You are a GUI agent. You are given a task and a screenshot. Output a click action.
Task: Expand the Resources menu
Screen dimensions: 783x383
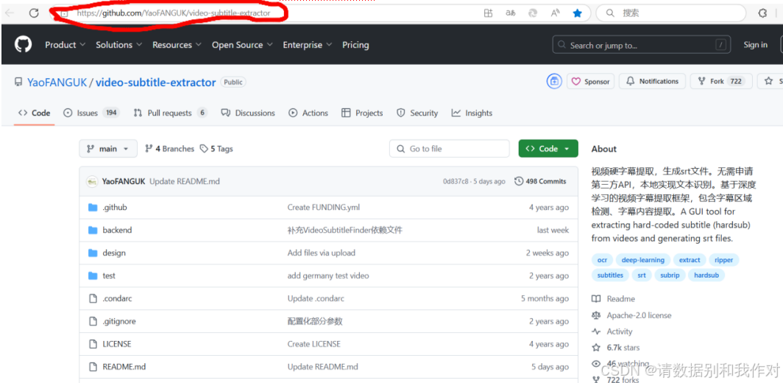click(177, 45)
